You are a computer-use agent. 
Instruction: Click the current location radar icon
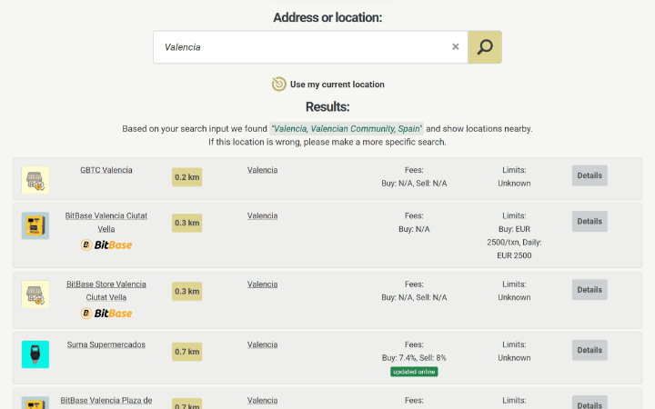[x=279, y=85]
